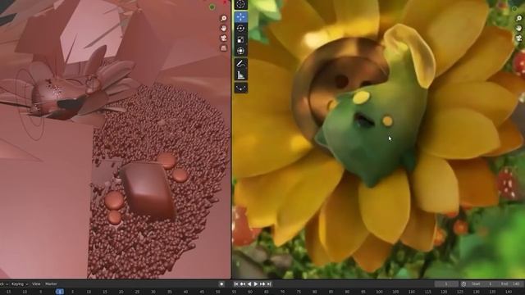Click the blue current-frame playhead marker
The height and width of the screenshot is (295, 525).
pyautogui.click(x=60, y=292)
